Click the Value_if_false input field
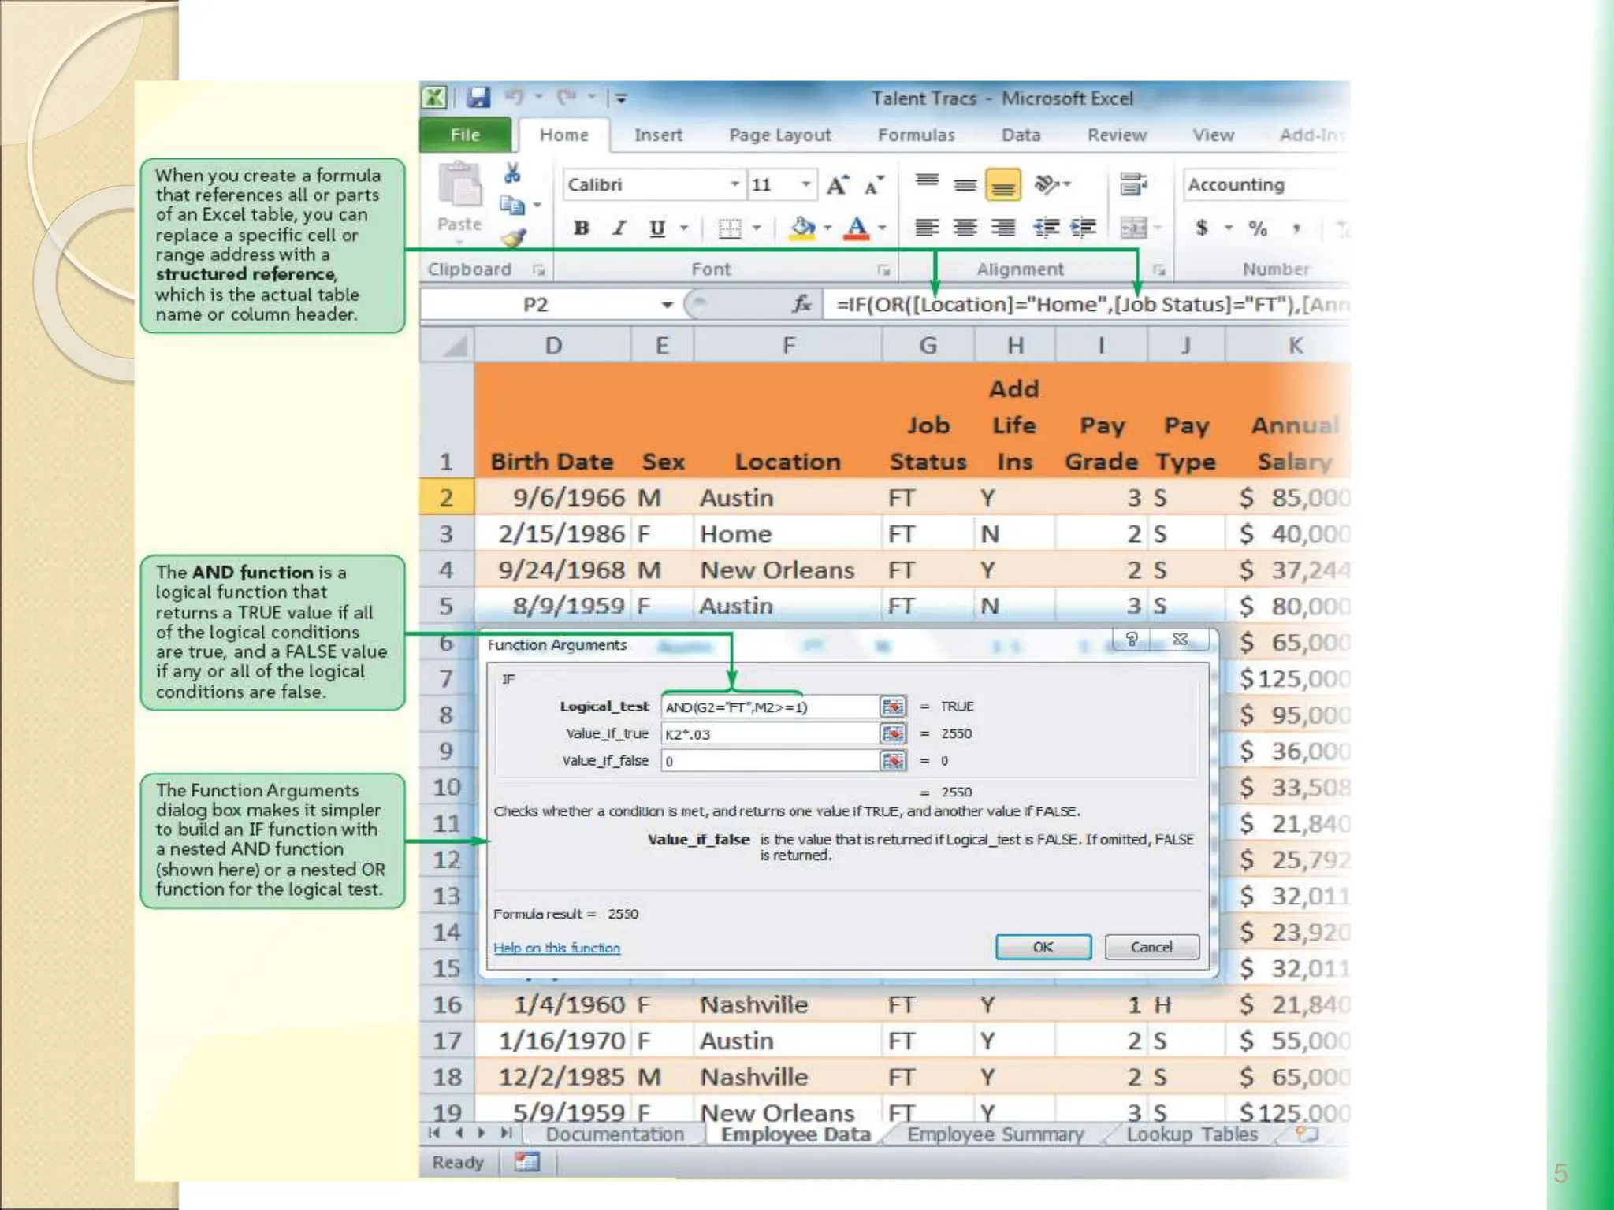Screen dimensions: 1614x1210 point(768,761)
